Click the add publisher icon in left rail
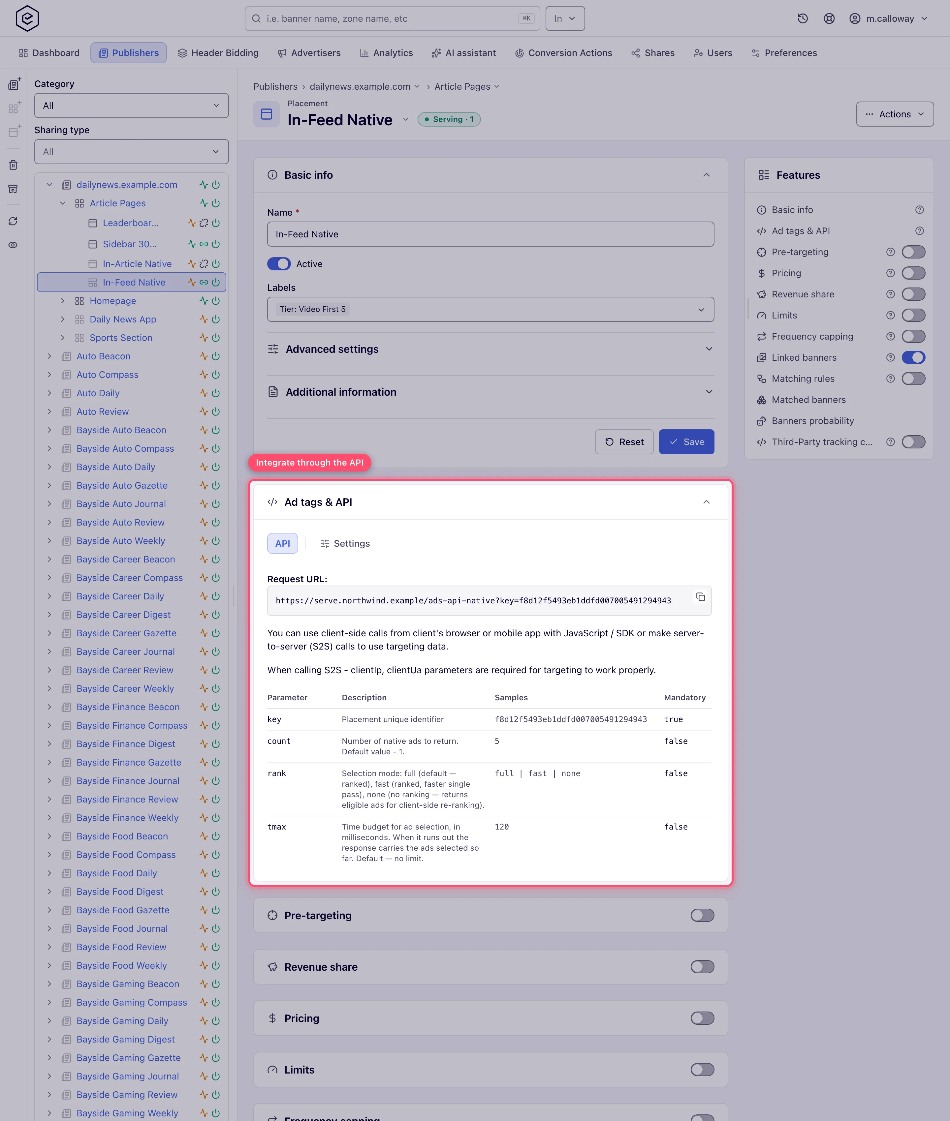Image resolution: width=950 pixels, height=1121 pixels. tap(14, 84)
